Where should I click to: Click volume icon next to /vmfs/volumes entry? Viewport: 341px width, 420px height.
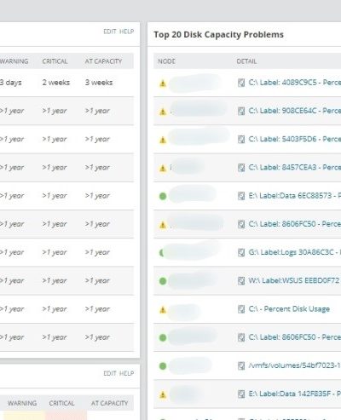241,365
